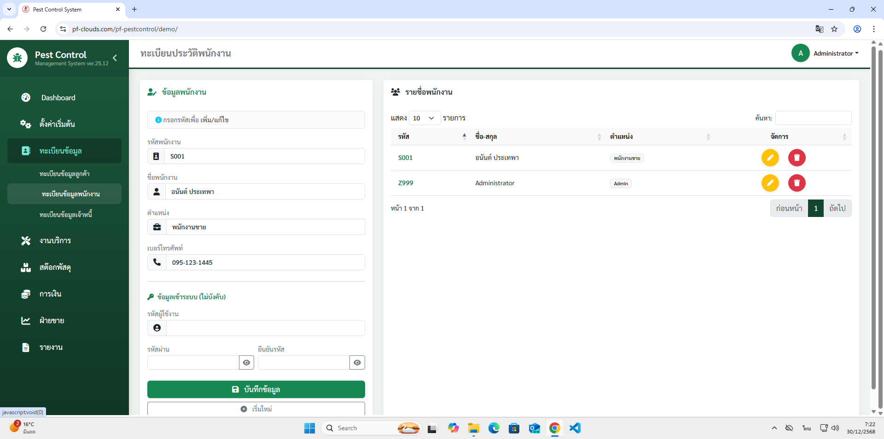Click the เริ่มใหม่ reset button
Image resolution: width=884 pixels, height=439 pixels.
point(256,409)
